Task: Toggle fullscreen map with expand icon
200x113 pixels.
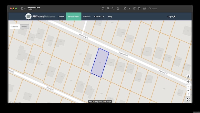Action: [188, 99]
